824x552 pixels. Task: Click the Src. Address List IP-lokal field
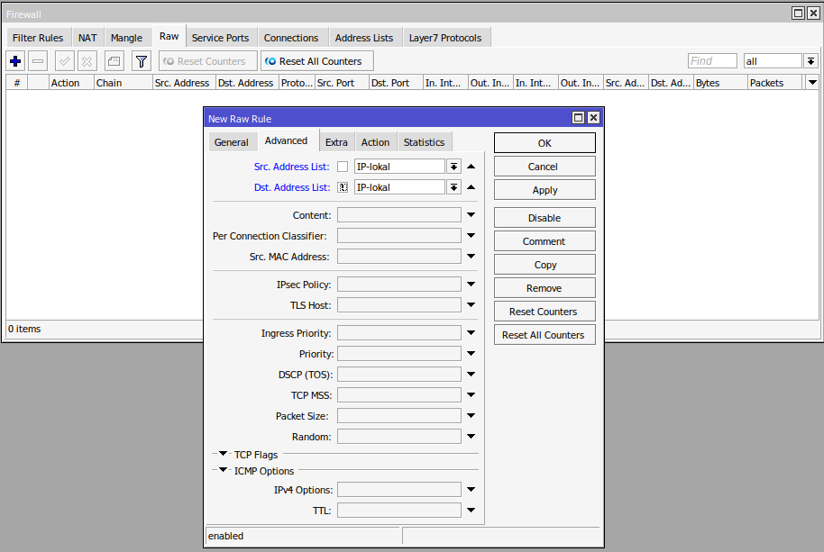click(x=399, y=167)
